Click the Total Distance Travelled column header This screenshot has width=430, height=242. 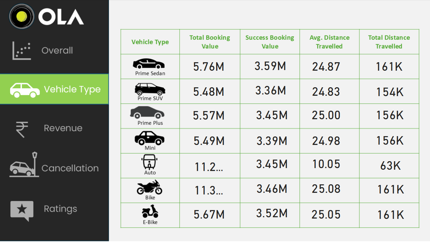pos(389,42)
